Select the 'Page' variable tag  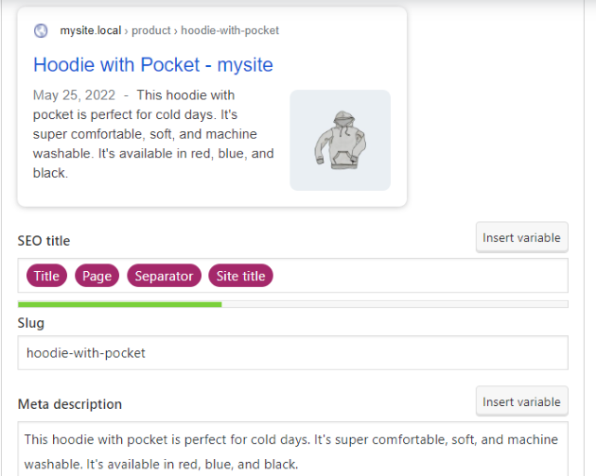pos(96,276)
